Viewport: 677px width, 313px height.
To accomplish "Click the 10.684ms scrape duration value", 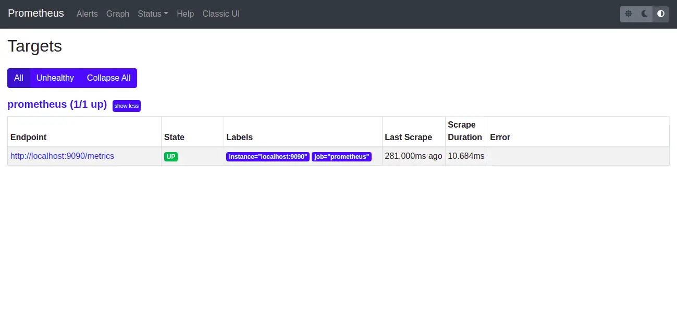I will pos(466,156).
